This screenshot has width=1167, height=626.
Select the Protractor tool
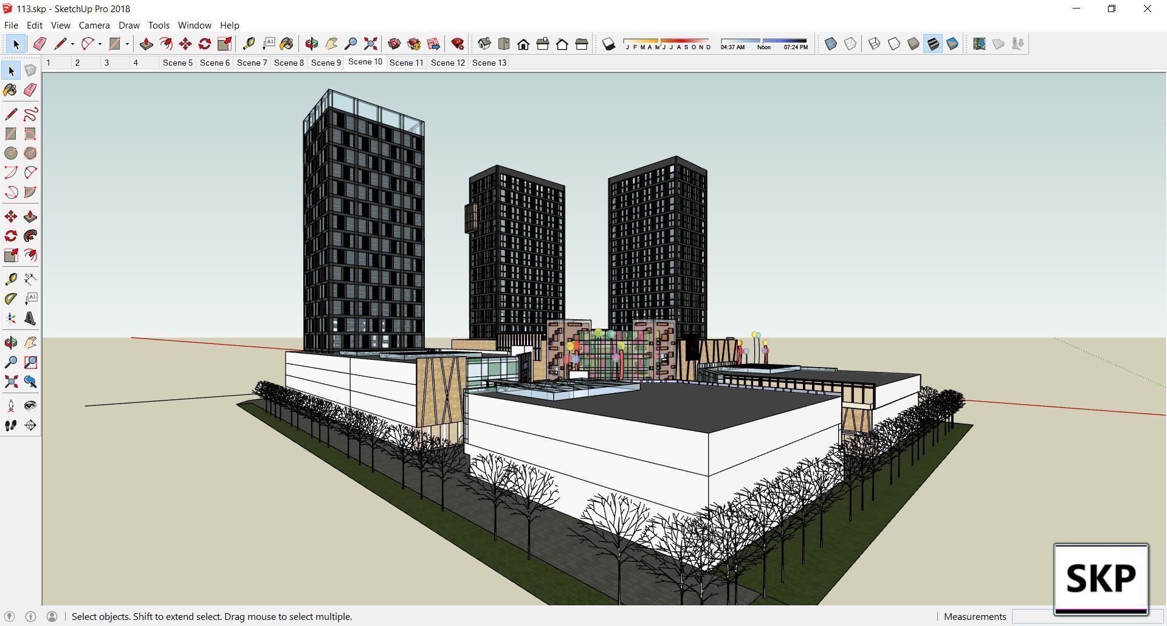click(x=11, y=298)
